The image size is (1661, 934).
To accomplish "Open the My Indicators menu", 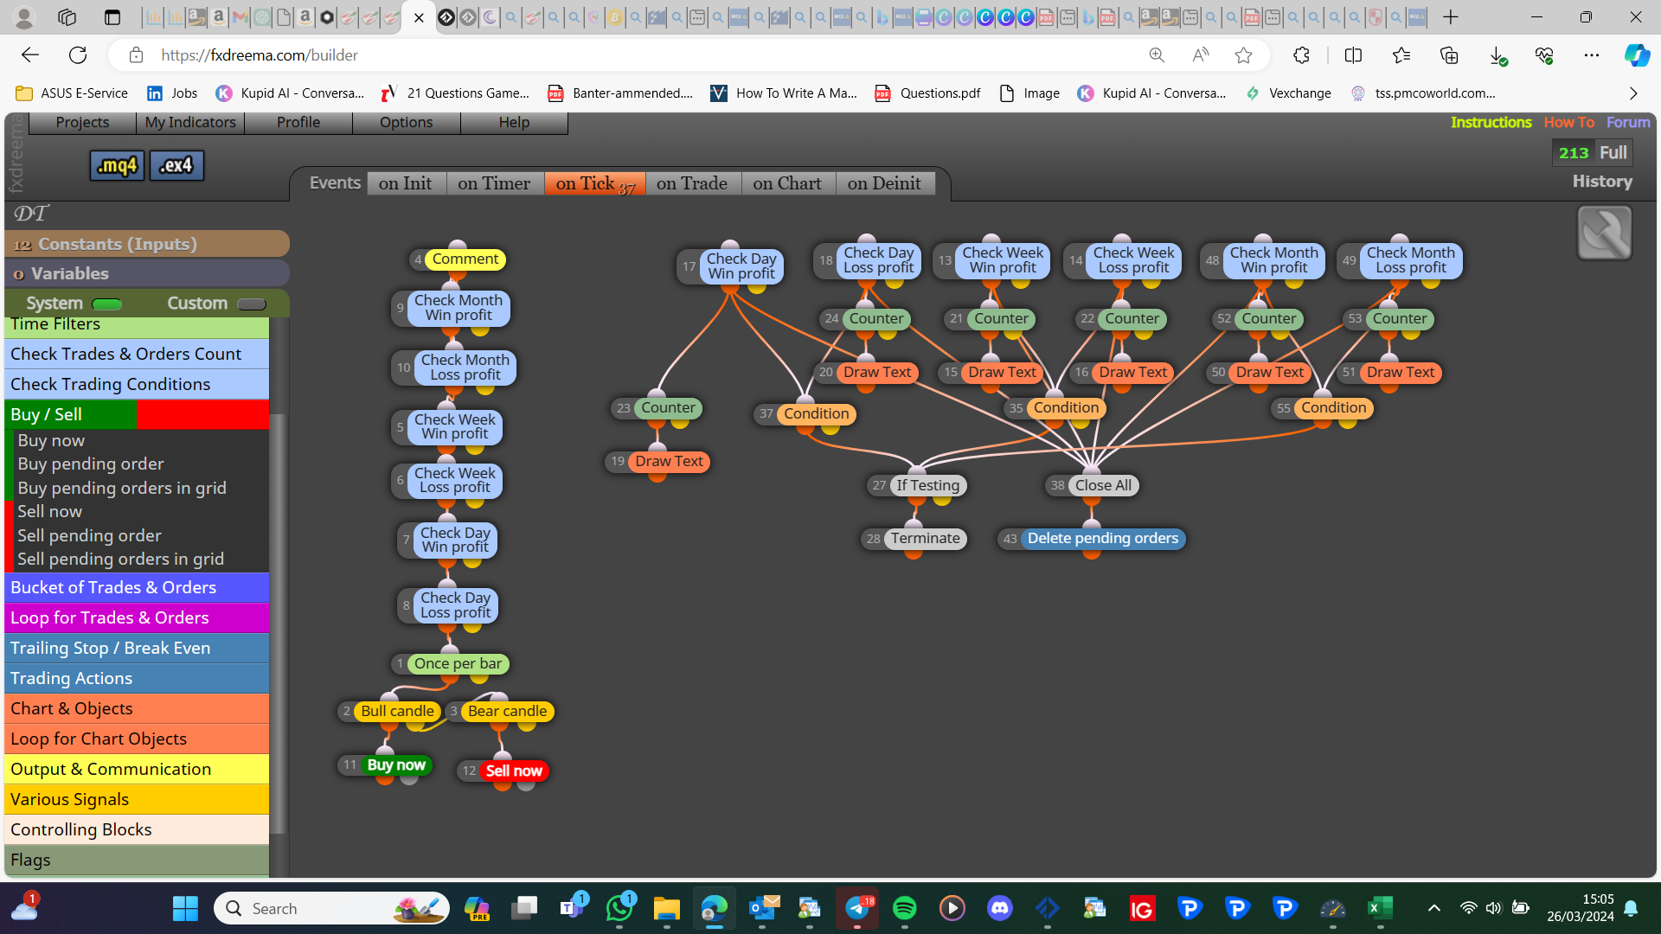I will [x=190, y=123].
